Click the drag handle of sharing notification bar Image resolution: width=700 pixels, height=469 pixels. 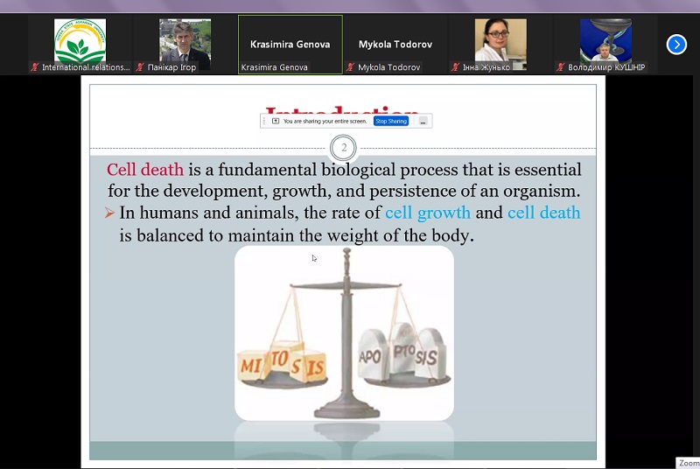pos(265,121)
